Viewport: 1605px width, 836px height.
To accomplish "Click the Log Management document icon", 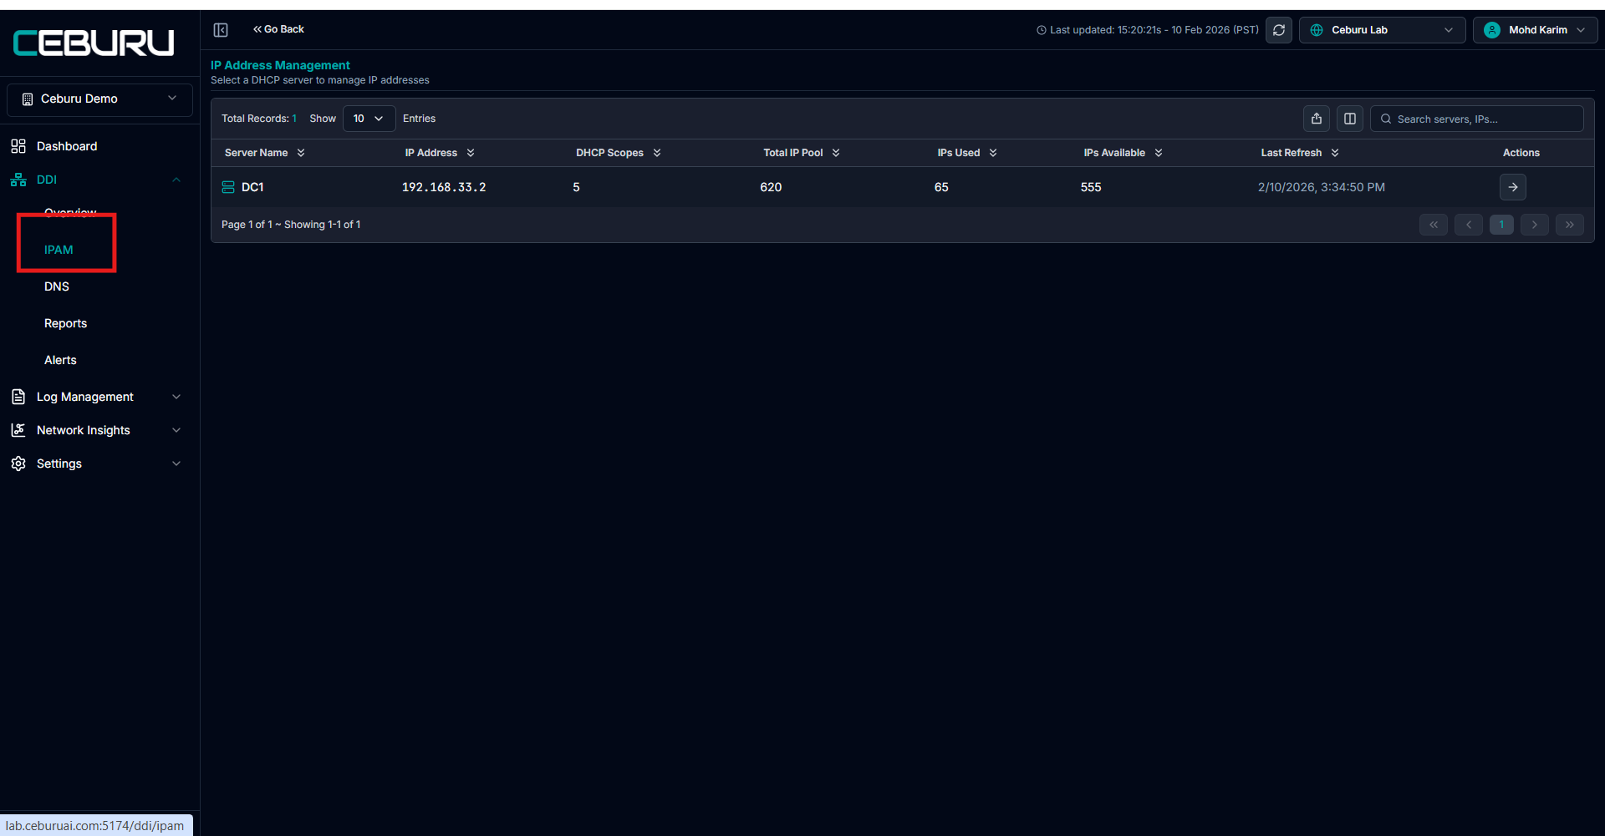I will pos(18,397).
